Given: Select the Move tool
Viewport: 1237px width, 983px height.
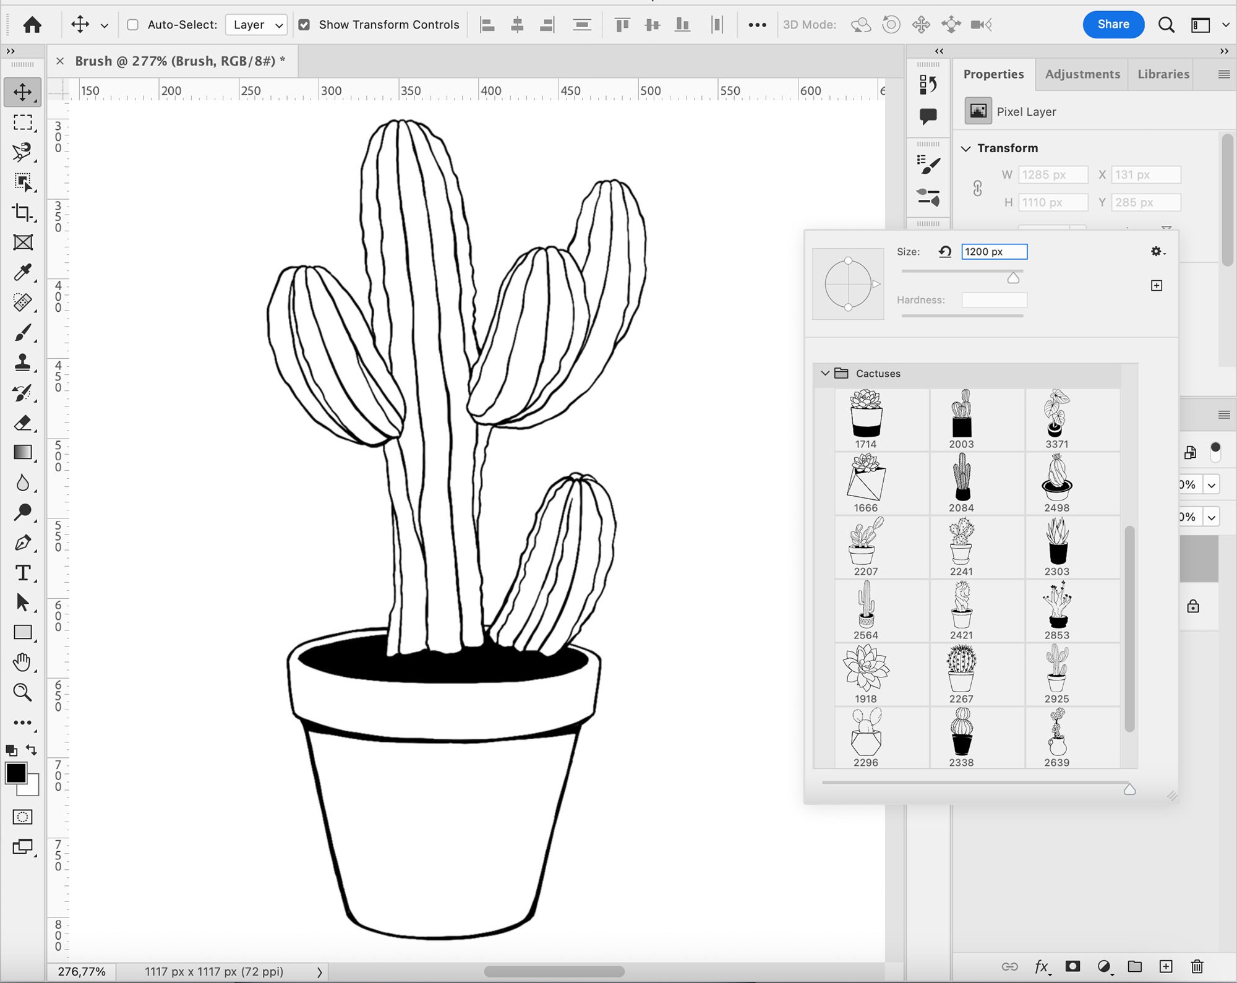Looking at the screenshot, I should click(x=23, y=93).
